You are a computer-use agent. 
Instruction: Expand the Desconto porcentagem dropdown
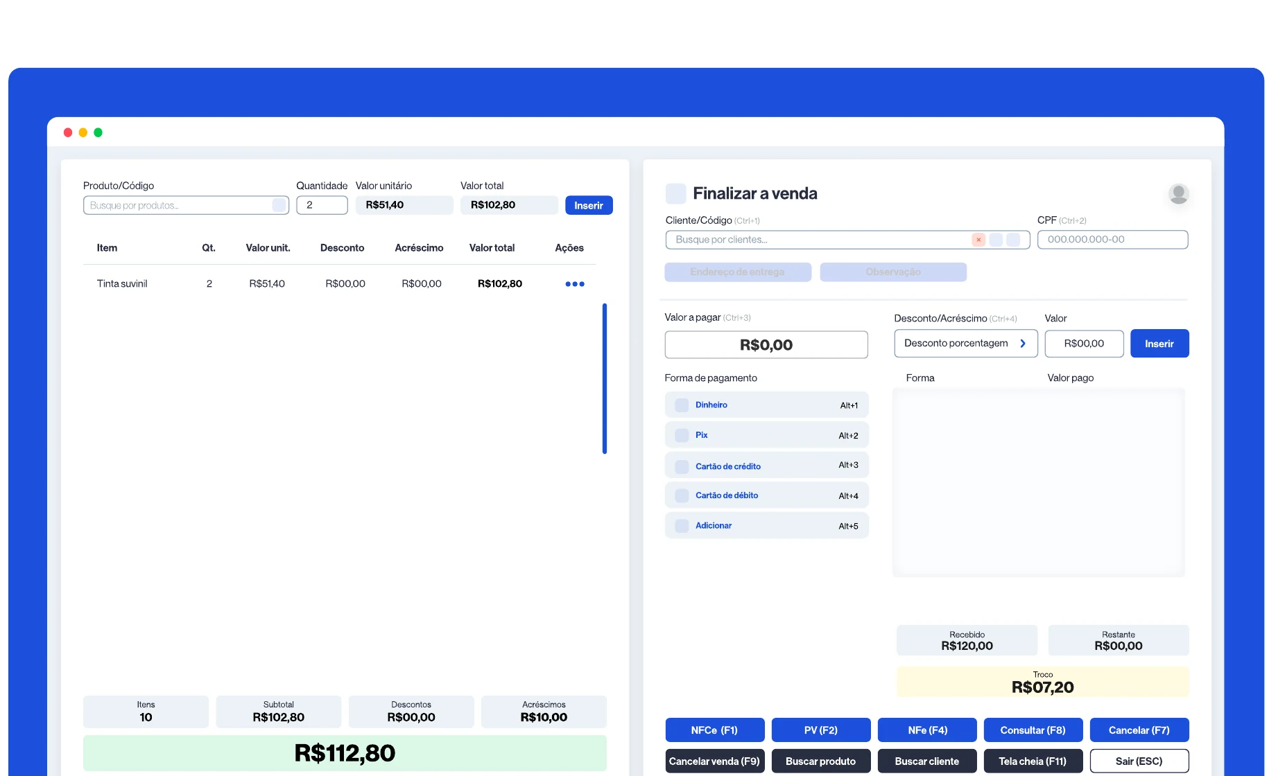[966, 344]
